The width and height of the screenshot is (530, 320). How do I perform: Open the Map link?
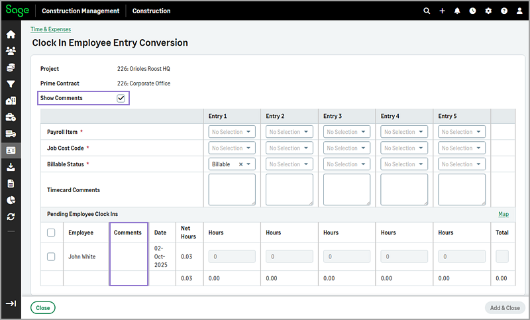point(503,214)
